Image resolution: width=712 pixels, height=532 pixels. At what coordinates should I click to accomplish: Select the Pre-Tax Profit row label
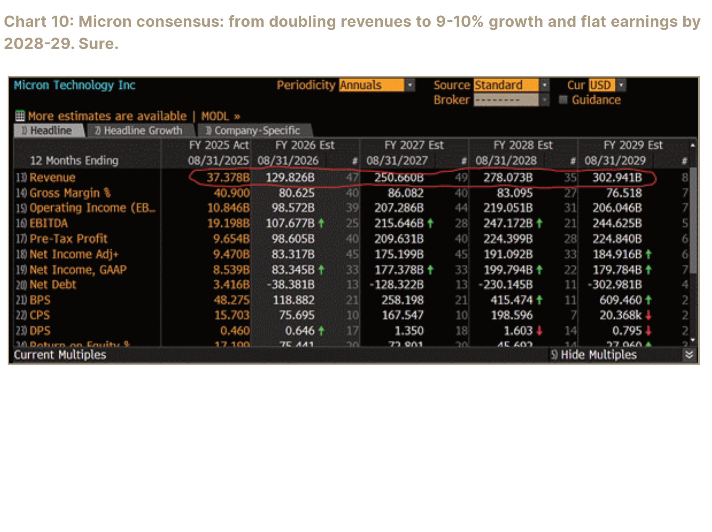69,238
